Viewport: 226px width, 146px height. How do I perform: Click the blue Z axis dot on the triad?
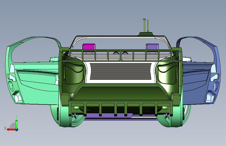point(17,130)
